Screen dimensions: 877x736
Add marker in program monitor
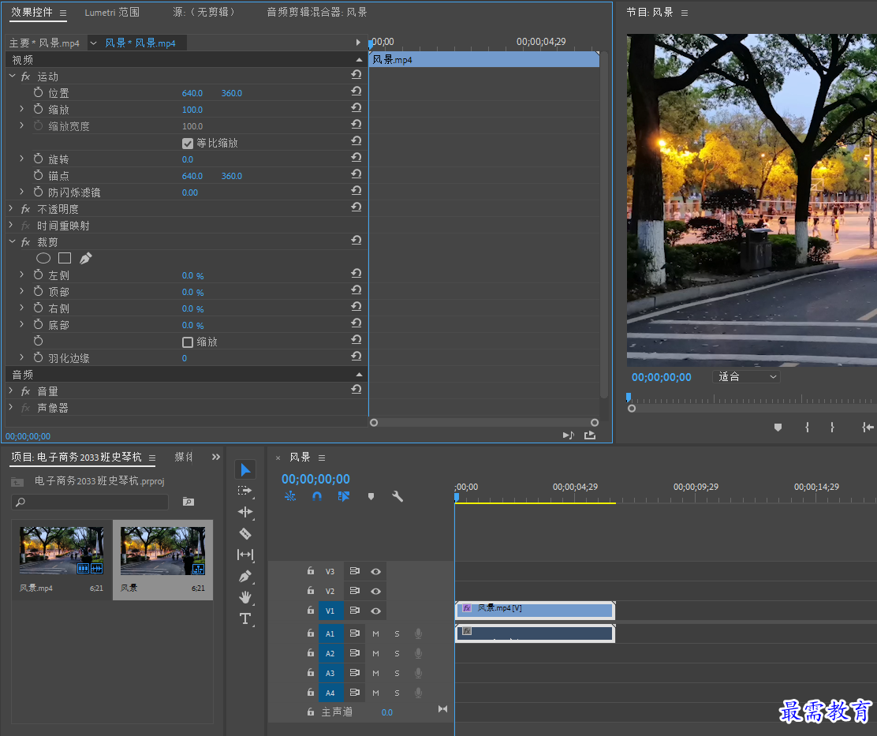(778, 428)
